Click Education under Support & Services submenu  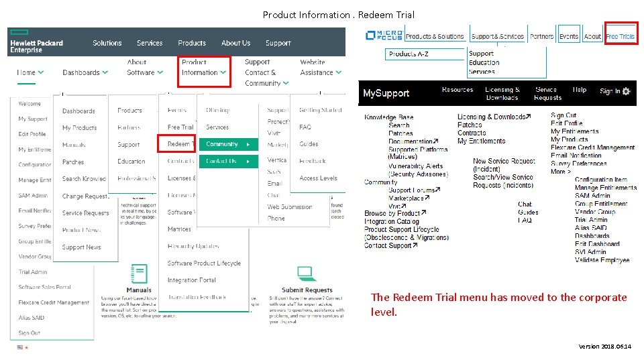click(x=484, y=62)
